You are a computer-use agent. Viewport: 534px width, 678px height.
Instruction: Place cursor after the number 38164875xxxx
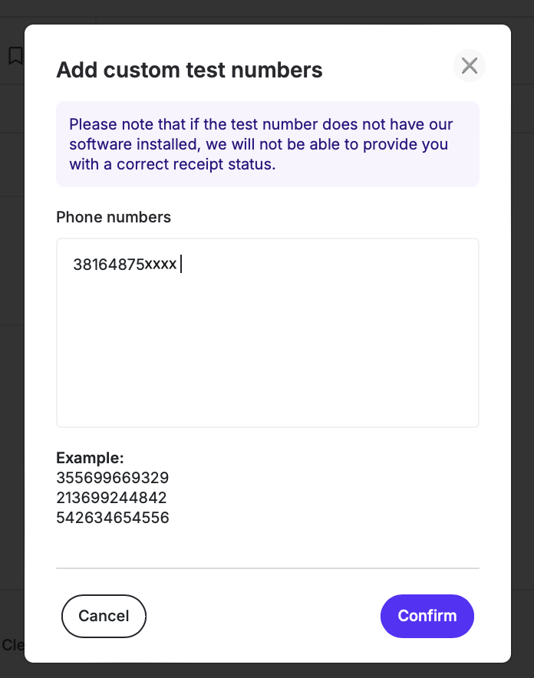[181, 264]
